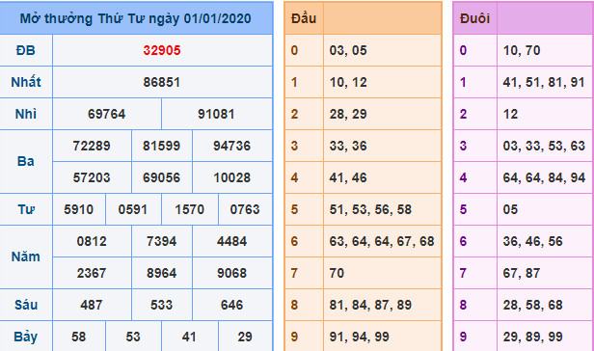This screenshot has height=351, width=594.
Task: Click the 'Đầu' column header
Action: click(x=304, y=18)
